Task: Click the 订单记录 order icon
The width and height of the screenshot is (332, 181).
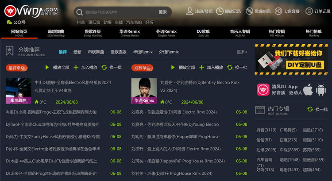Action: pos(309,11)
